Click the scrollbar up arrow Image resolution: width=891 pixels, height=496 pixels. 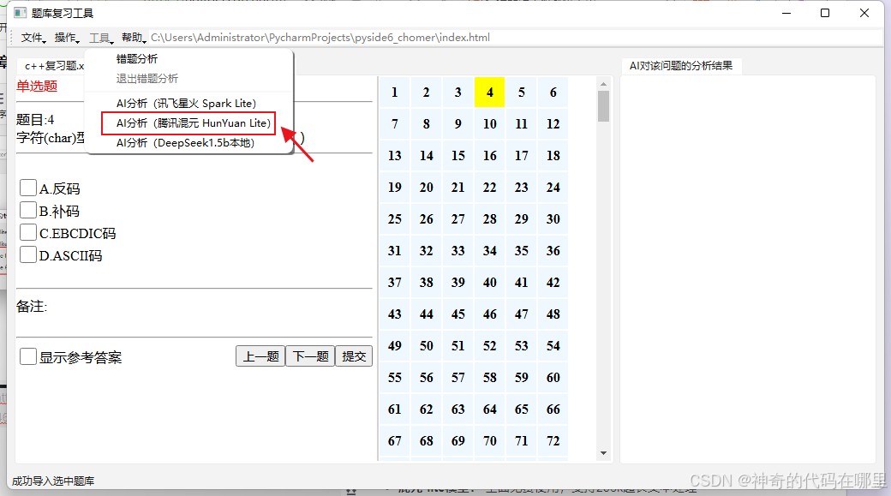[x=603, y=84]
